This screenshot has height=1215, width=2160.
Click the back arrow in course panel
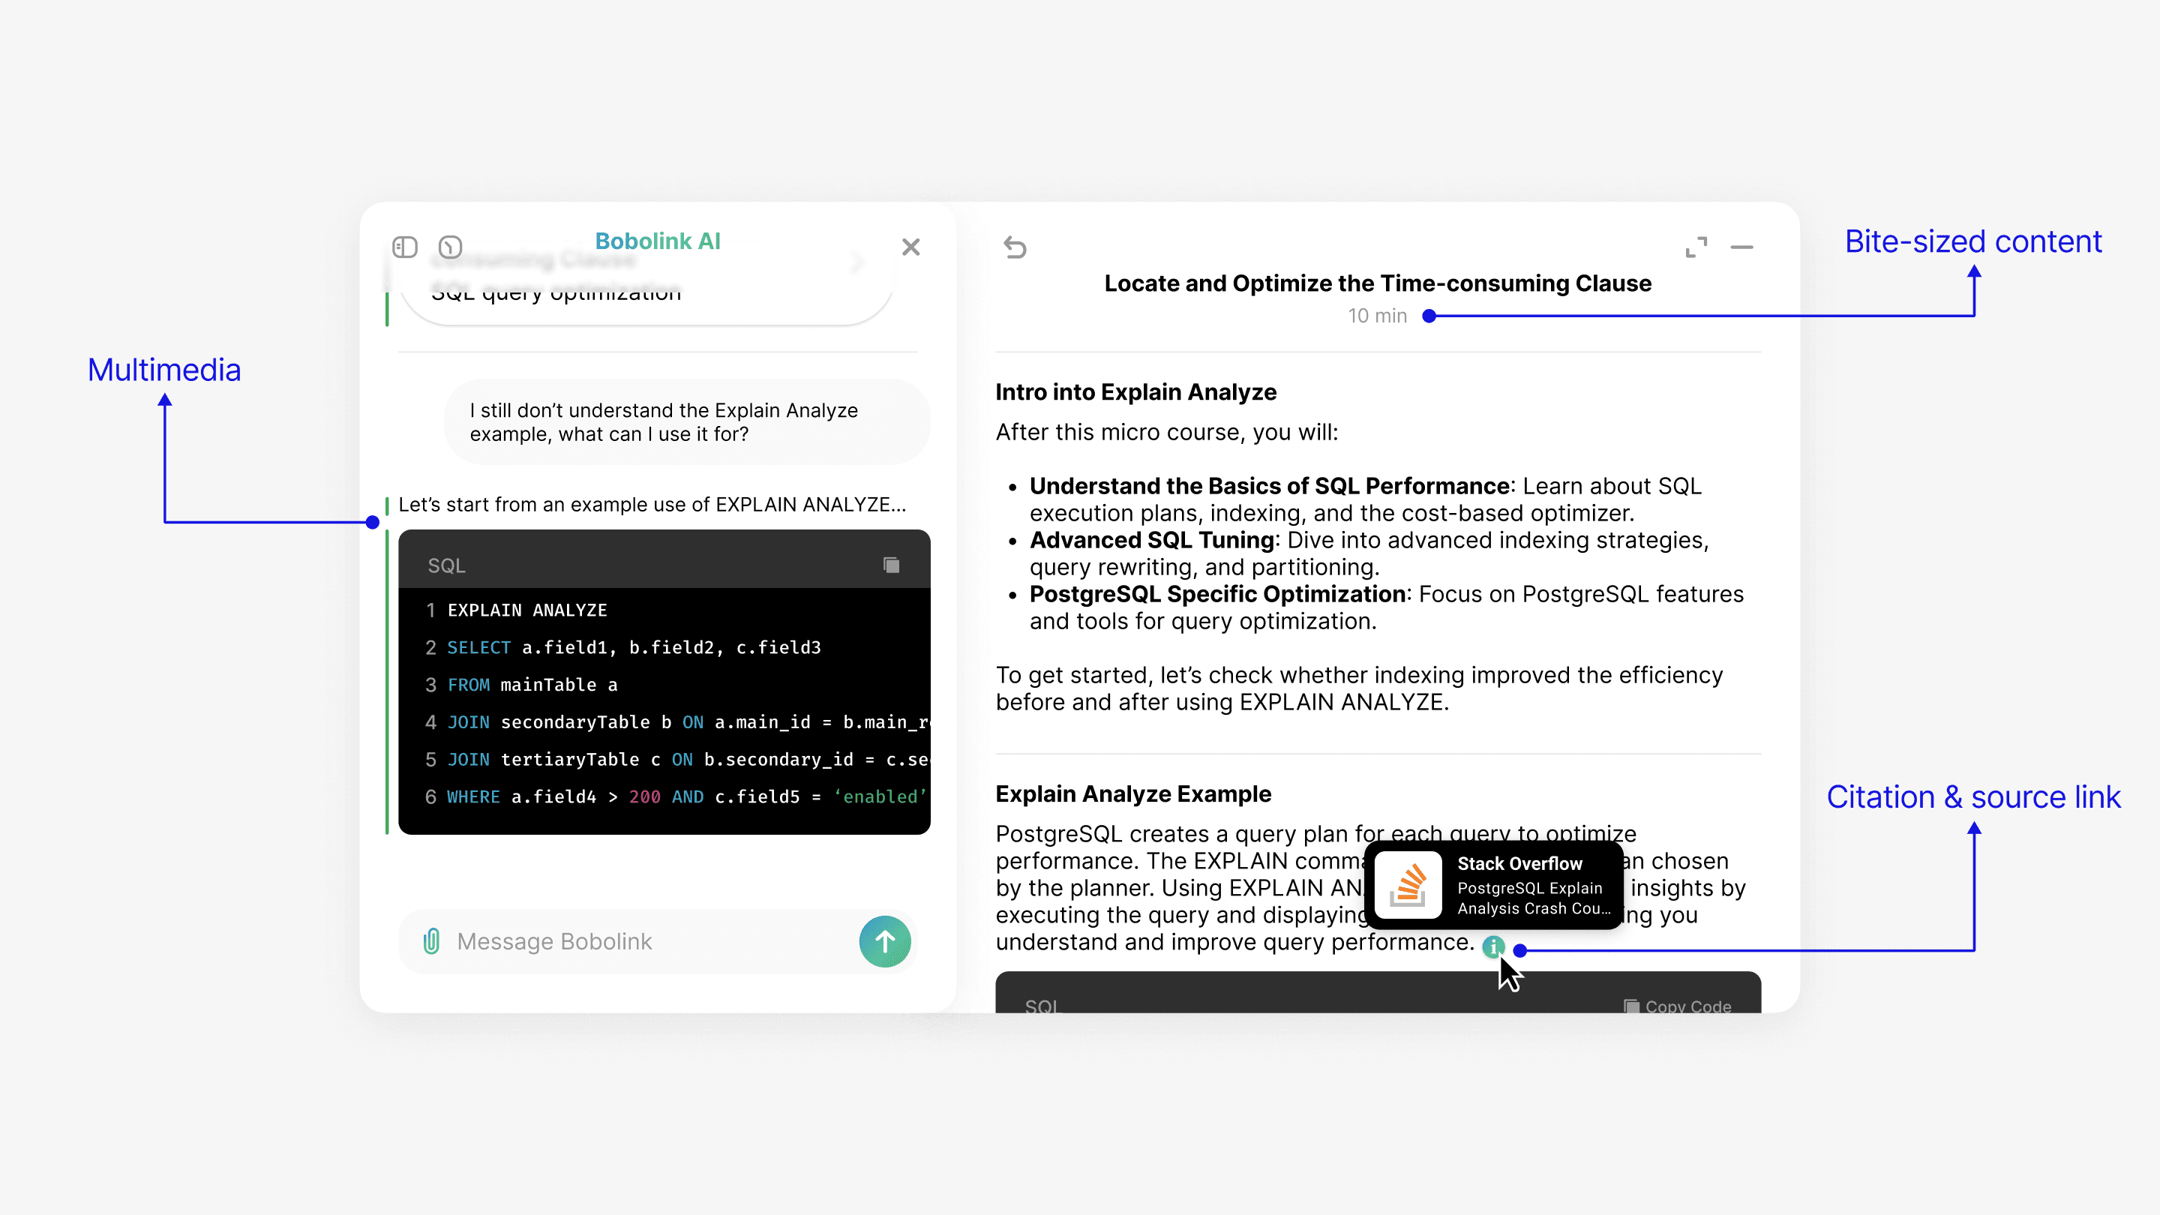coord(1015,247)
